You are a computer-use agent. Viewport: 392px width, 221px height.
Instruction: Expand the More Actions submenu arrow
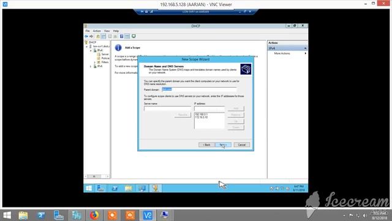pyautogui.click(x=305, y=53)
